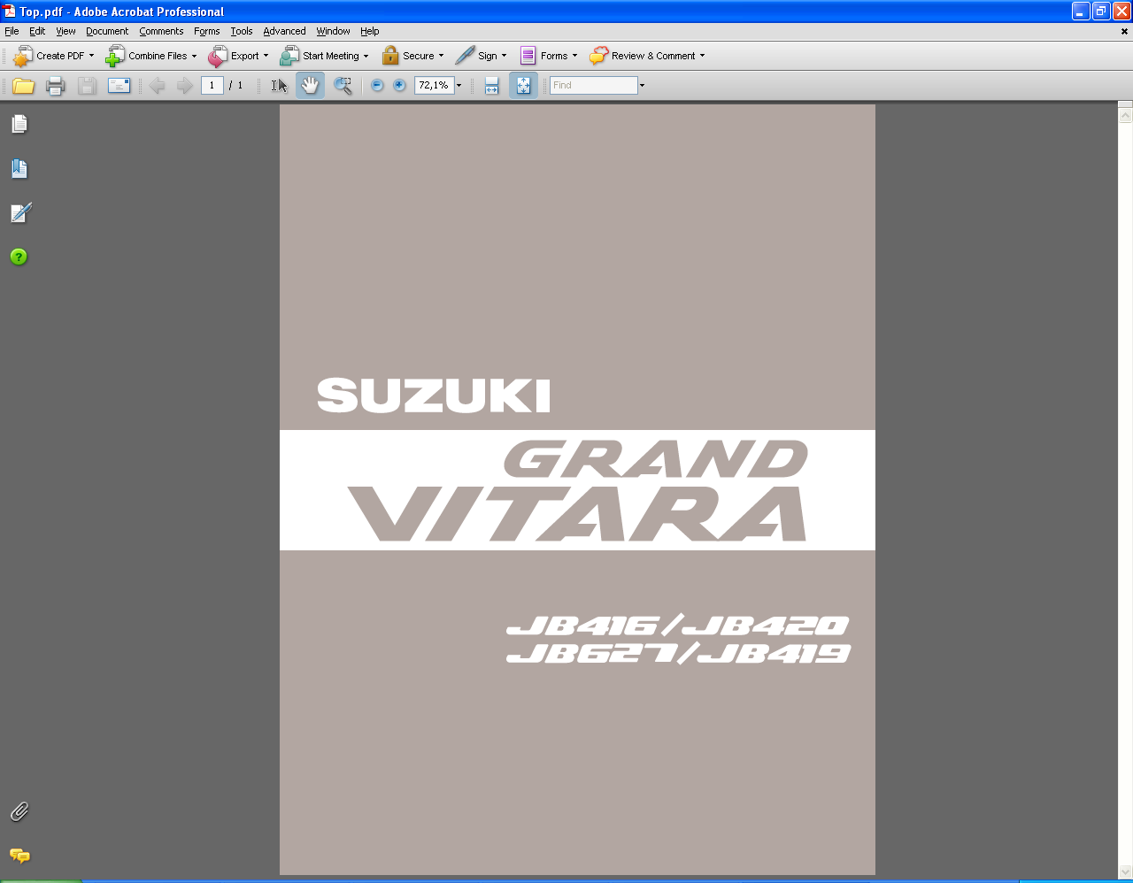Open the Find options dropdown arrow
1133x883 pixels.
click(x=642, y=86)
